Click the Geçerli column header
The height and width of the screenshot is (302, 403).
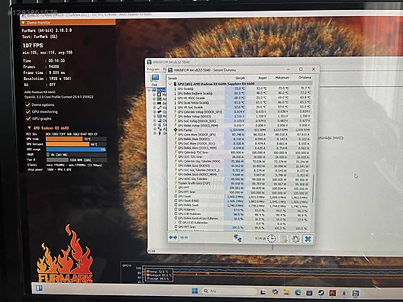point(240,78)
